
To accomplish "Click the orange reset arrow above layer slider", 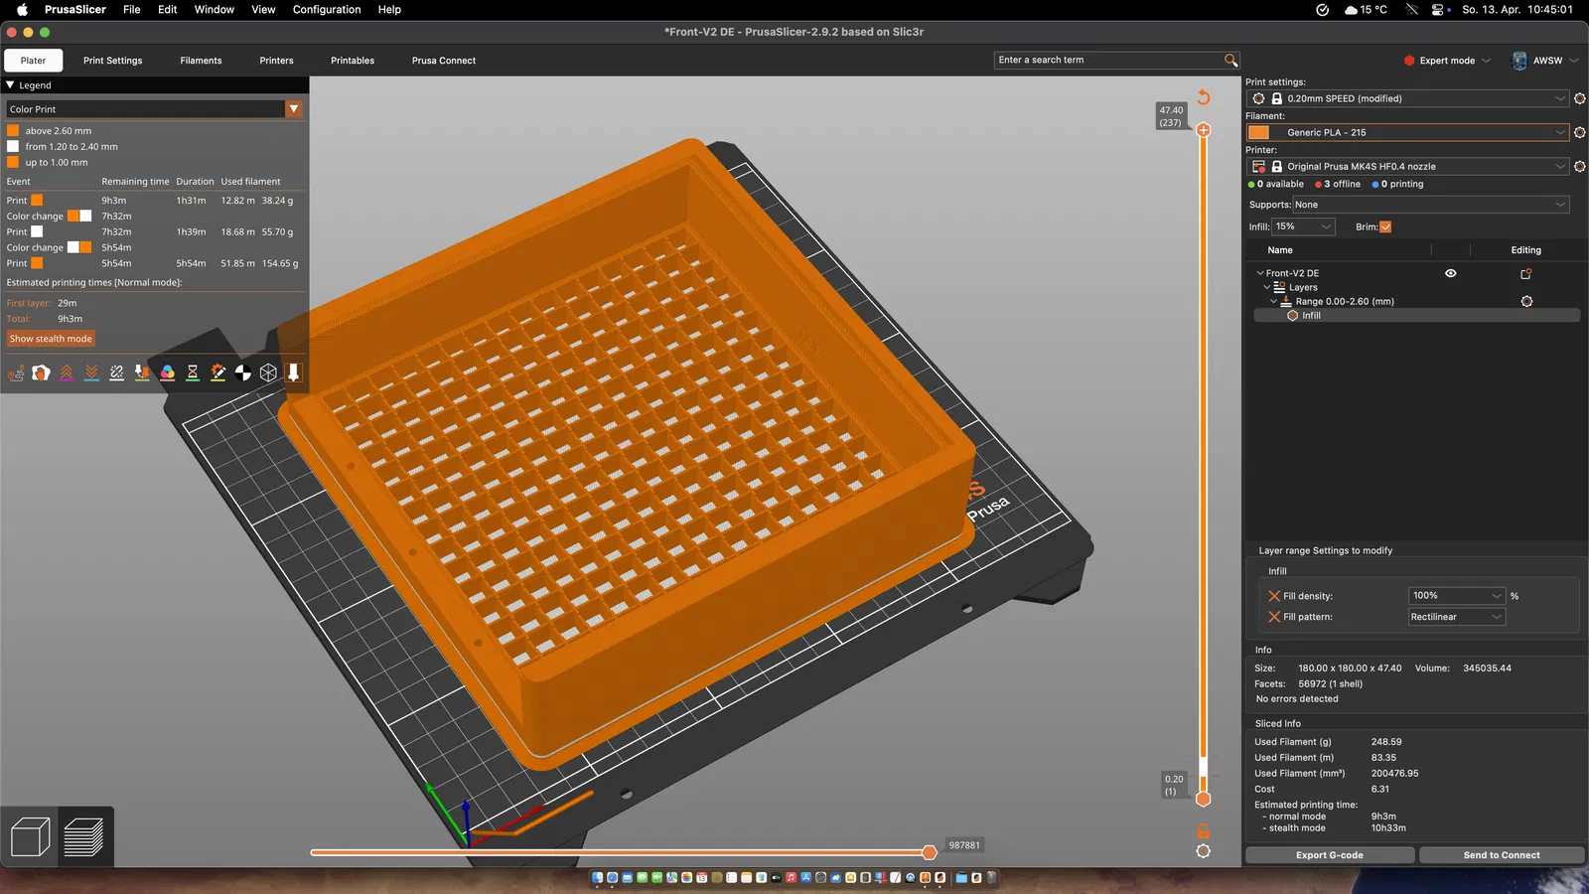I will tap(1204, 97).
